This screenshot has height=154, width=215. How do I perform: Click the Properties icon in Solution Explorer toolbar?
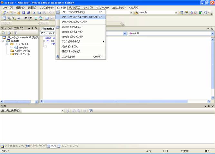click(x=4, y=33)
